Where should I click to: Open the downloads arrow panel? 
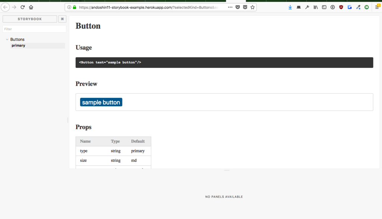click(290, 7)
